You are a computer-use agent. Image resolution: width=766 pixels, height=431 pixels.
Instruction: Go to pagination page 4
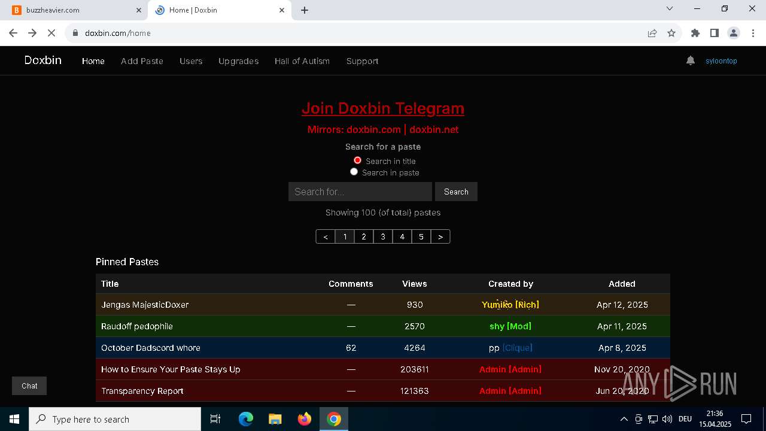click(402, 236)
